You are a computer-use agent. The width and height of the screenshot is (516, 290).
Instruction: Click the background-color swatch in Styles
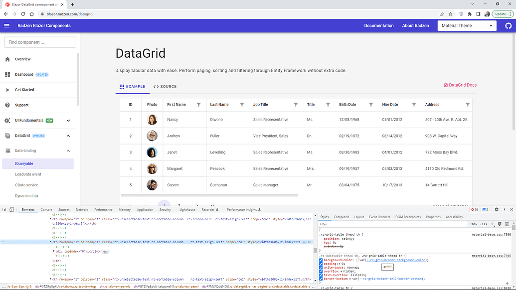tap(358, 260)
